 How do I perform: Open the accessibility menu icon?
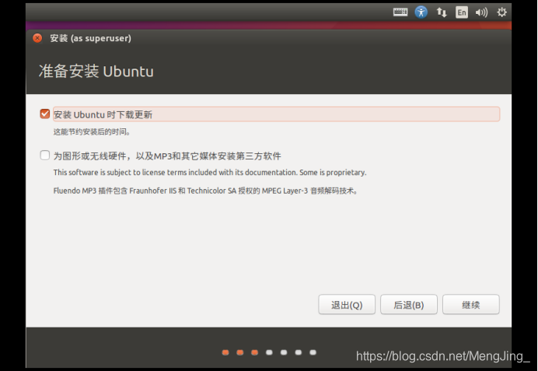pos(421,12)
